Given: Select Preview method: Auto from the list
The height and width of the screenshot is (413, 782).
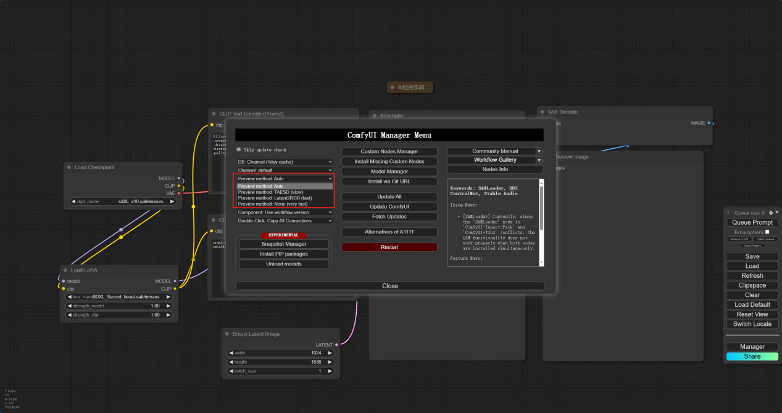Looking at the screenshot, I should point(285,186).
